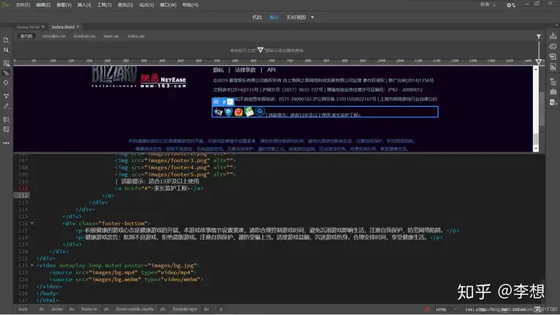Open the DOM panel icon in right dock
Screen dimensions: 560x315
pos(553,82)
